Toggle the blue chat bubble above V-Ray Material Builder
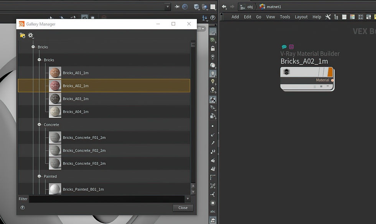Image resolution: width=376 pixels, height=224 pixels. click(x=284, y=47)
